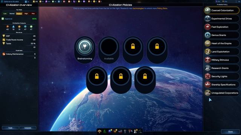241x135 pixels.
Task: Set tax rate to Low
Action: (x=5, y=13)
